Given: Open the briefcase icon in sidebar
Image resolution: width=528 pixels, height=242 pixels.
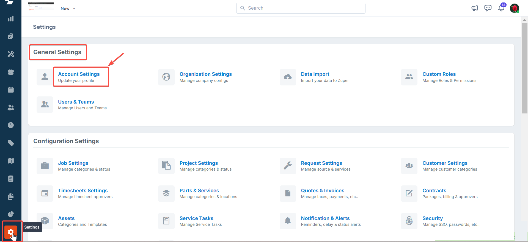Looking at the screenshot, I should 11,72.
